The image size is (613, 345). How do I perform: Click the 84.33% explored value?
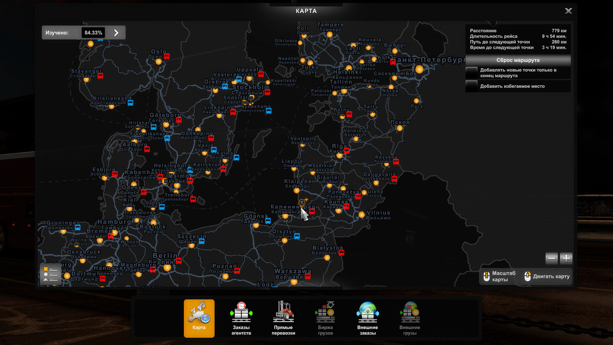93,33
